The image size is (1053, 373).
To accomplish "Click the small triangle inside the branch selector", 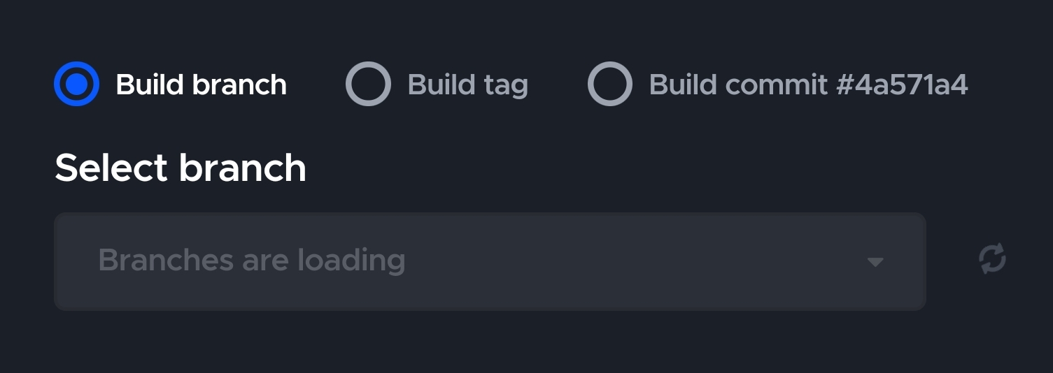I will tap(875, 263).
